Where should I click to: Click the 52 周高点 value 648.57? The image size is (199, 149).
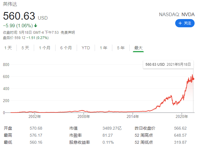point(180,135)
